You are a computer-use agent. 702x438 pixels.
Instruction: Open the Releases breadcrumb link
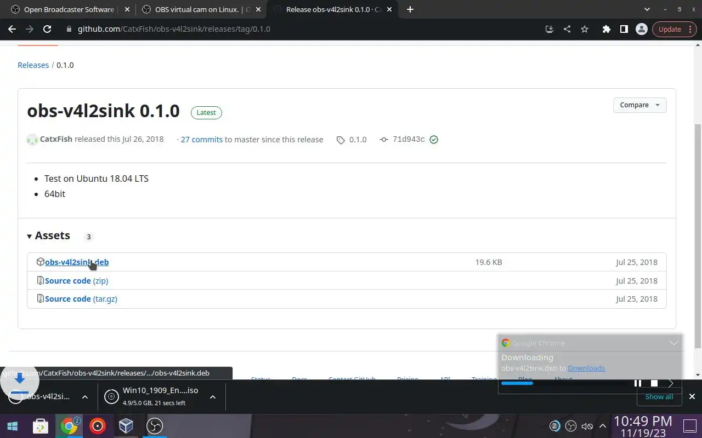[x=33, y=65]
